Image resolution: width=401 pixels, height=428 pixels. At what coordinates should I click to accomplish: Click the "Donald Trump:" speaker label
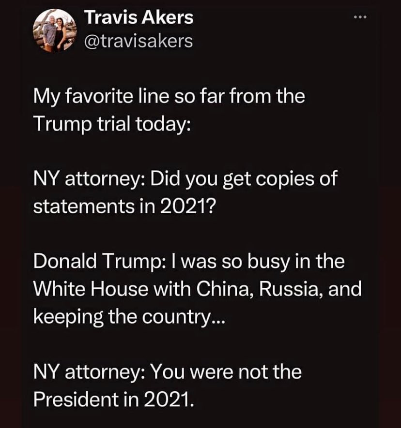tap(99, 261)
